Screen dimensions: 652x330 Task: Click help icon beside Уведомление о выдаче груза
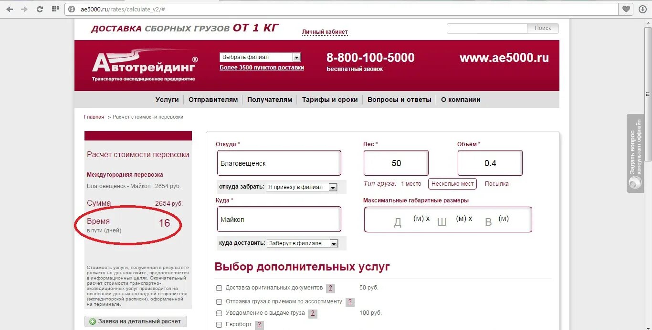(x=313, y=313)
